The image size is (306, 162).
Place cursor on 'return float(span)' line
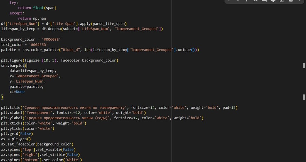point(37,8)
